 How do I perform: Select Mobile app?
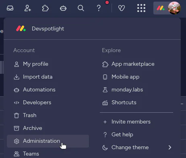[x=125, y=77]
